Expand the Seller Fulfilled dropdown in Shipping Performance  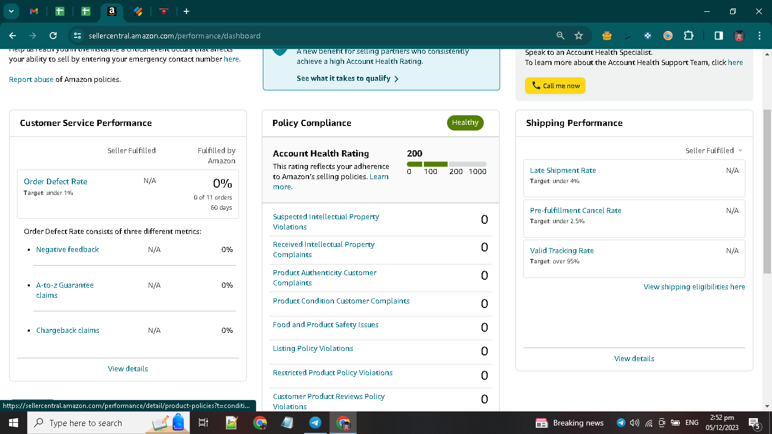click(x=714, y=150)
